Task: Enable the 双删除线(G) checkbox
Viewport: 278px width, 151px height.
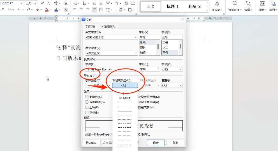Action: pyautogui.click(x=87, y=102)
